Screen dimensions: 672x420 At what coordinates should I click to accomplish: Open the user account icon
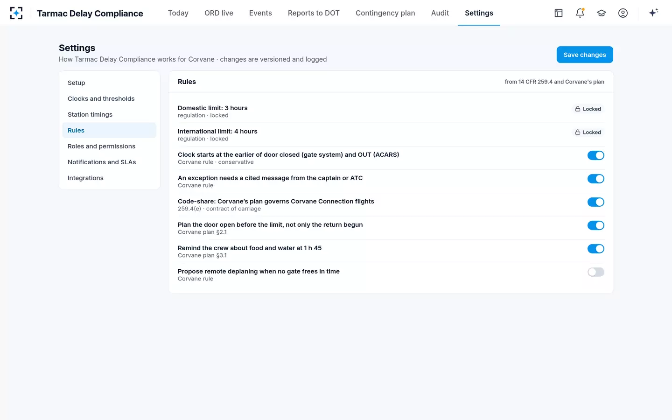623,13
